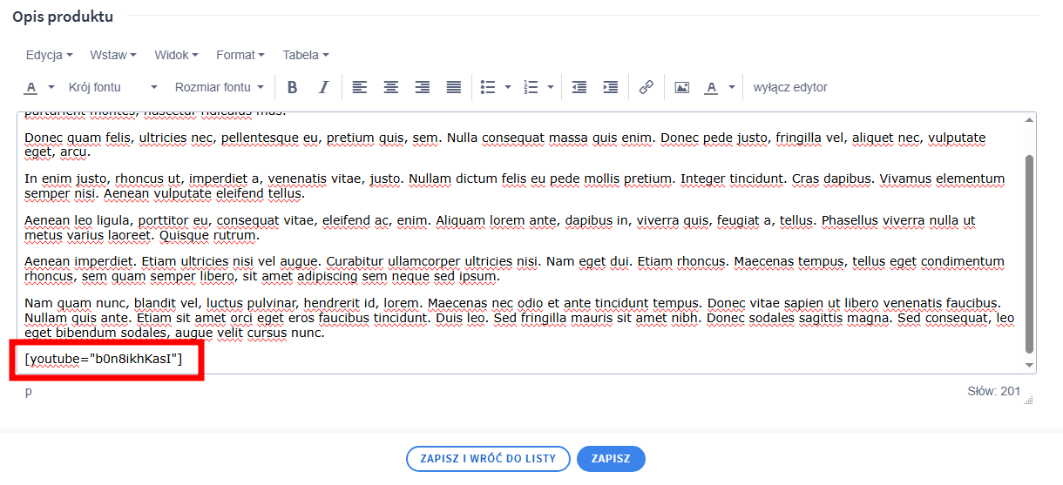Viewport: 1063px width, 485px height.
Task: Turn off editor via wyłącz edytor
Action: (790, 87)
